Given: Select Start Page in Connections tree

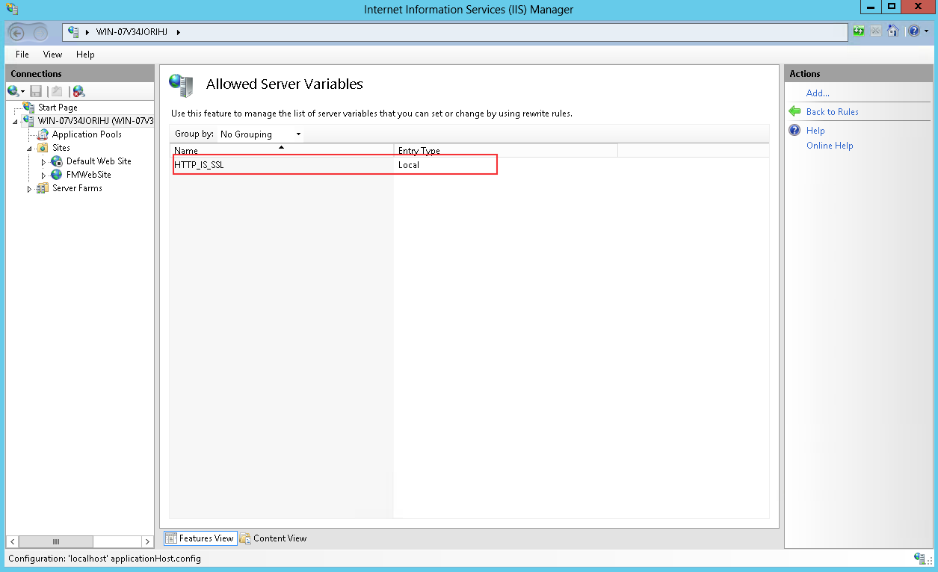Looking at the screenshot, I should (58, 108).
